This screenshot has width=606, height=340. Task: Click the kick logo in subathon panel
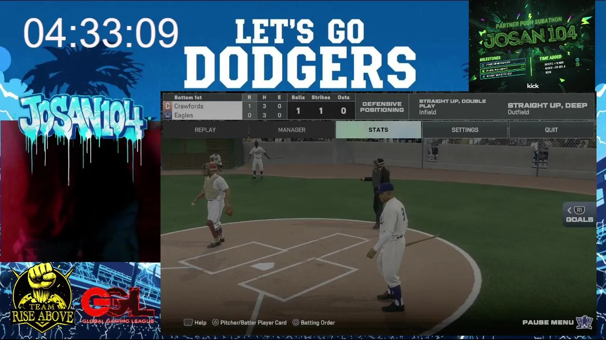[x=533, y=86]
